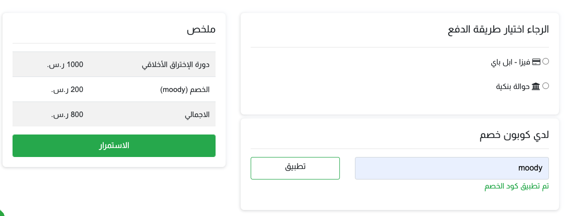Focus the coupon code field containing moody

pyautogui.click(x=452, y=168)
